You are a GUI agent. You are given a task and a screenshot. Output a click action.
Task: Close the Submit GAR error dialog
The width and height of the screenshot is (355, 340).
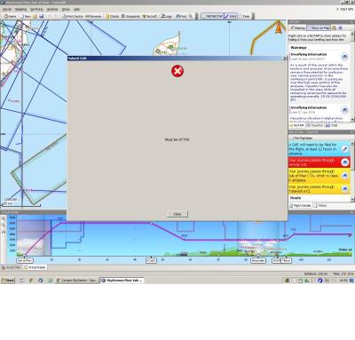tap(177, 214)
